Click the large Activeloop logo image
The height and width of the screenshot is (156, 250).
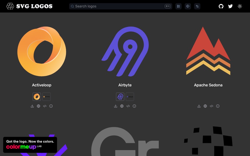click(x=42, y=51)
